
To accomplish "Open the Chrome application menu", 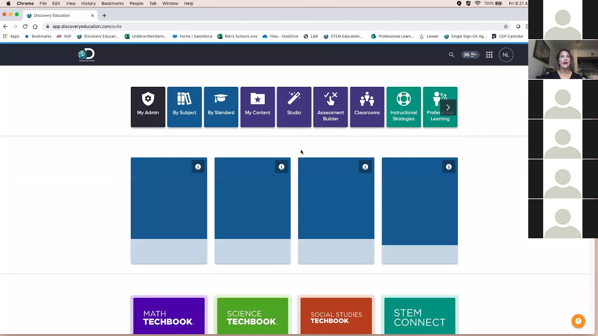I will [25, 3].
